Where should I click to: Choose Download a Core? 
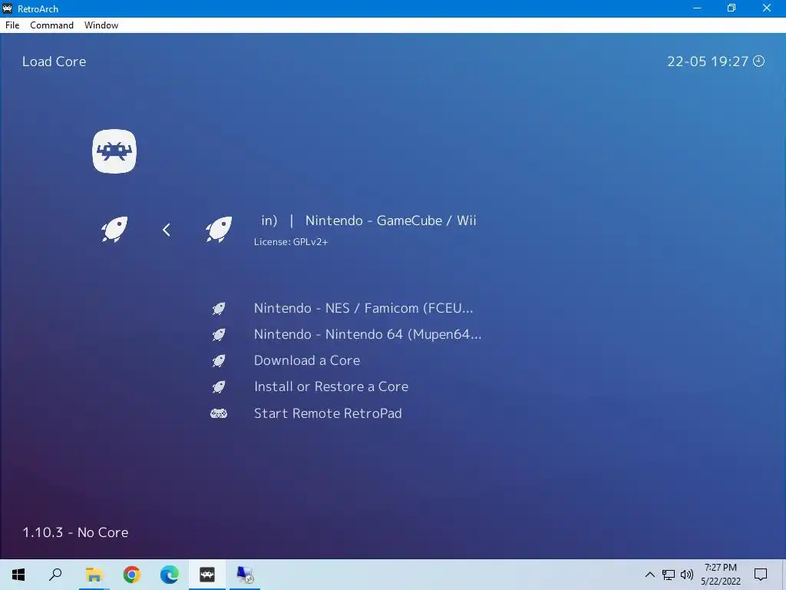click(307, 360)
